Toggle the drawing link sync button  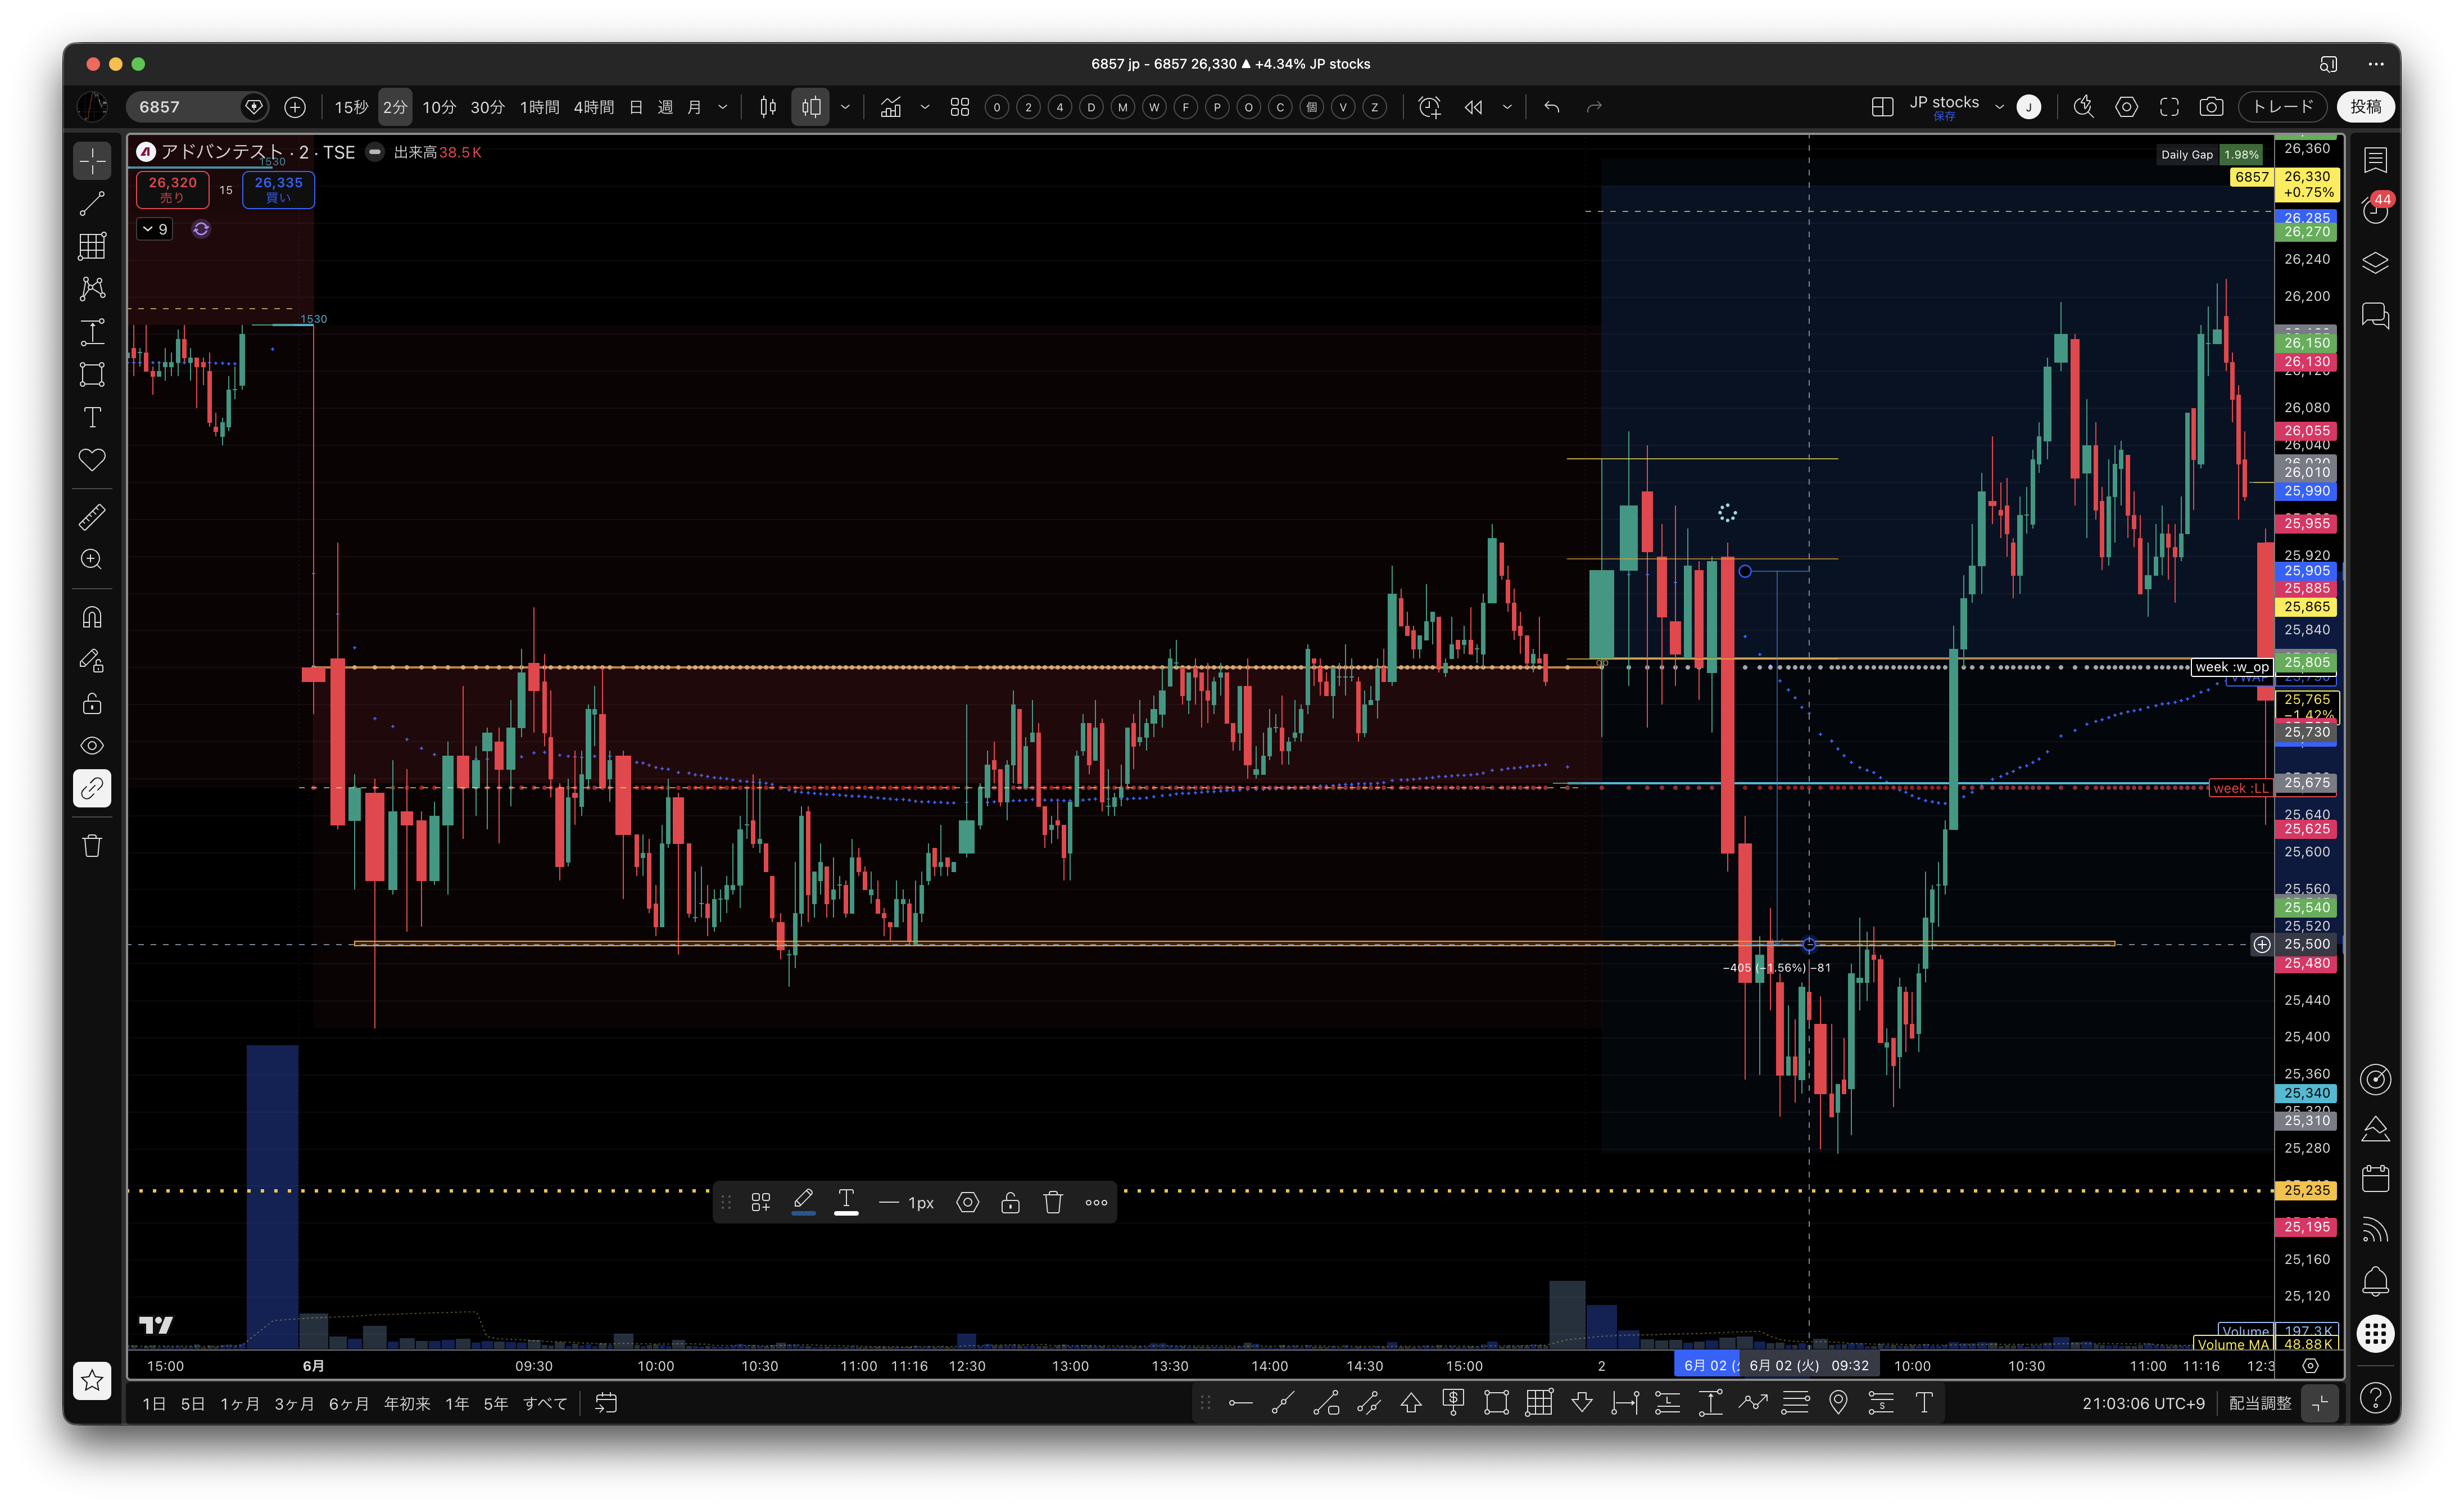click(x=92, y=788)
